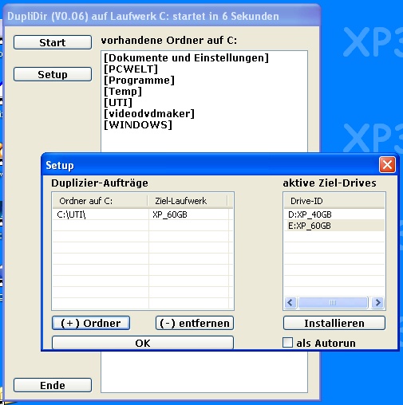The width and height of the screenshot is (403, 405).
Task: Click the Start button
Action: tap(53, 42)
